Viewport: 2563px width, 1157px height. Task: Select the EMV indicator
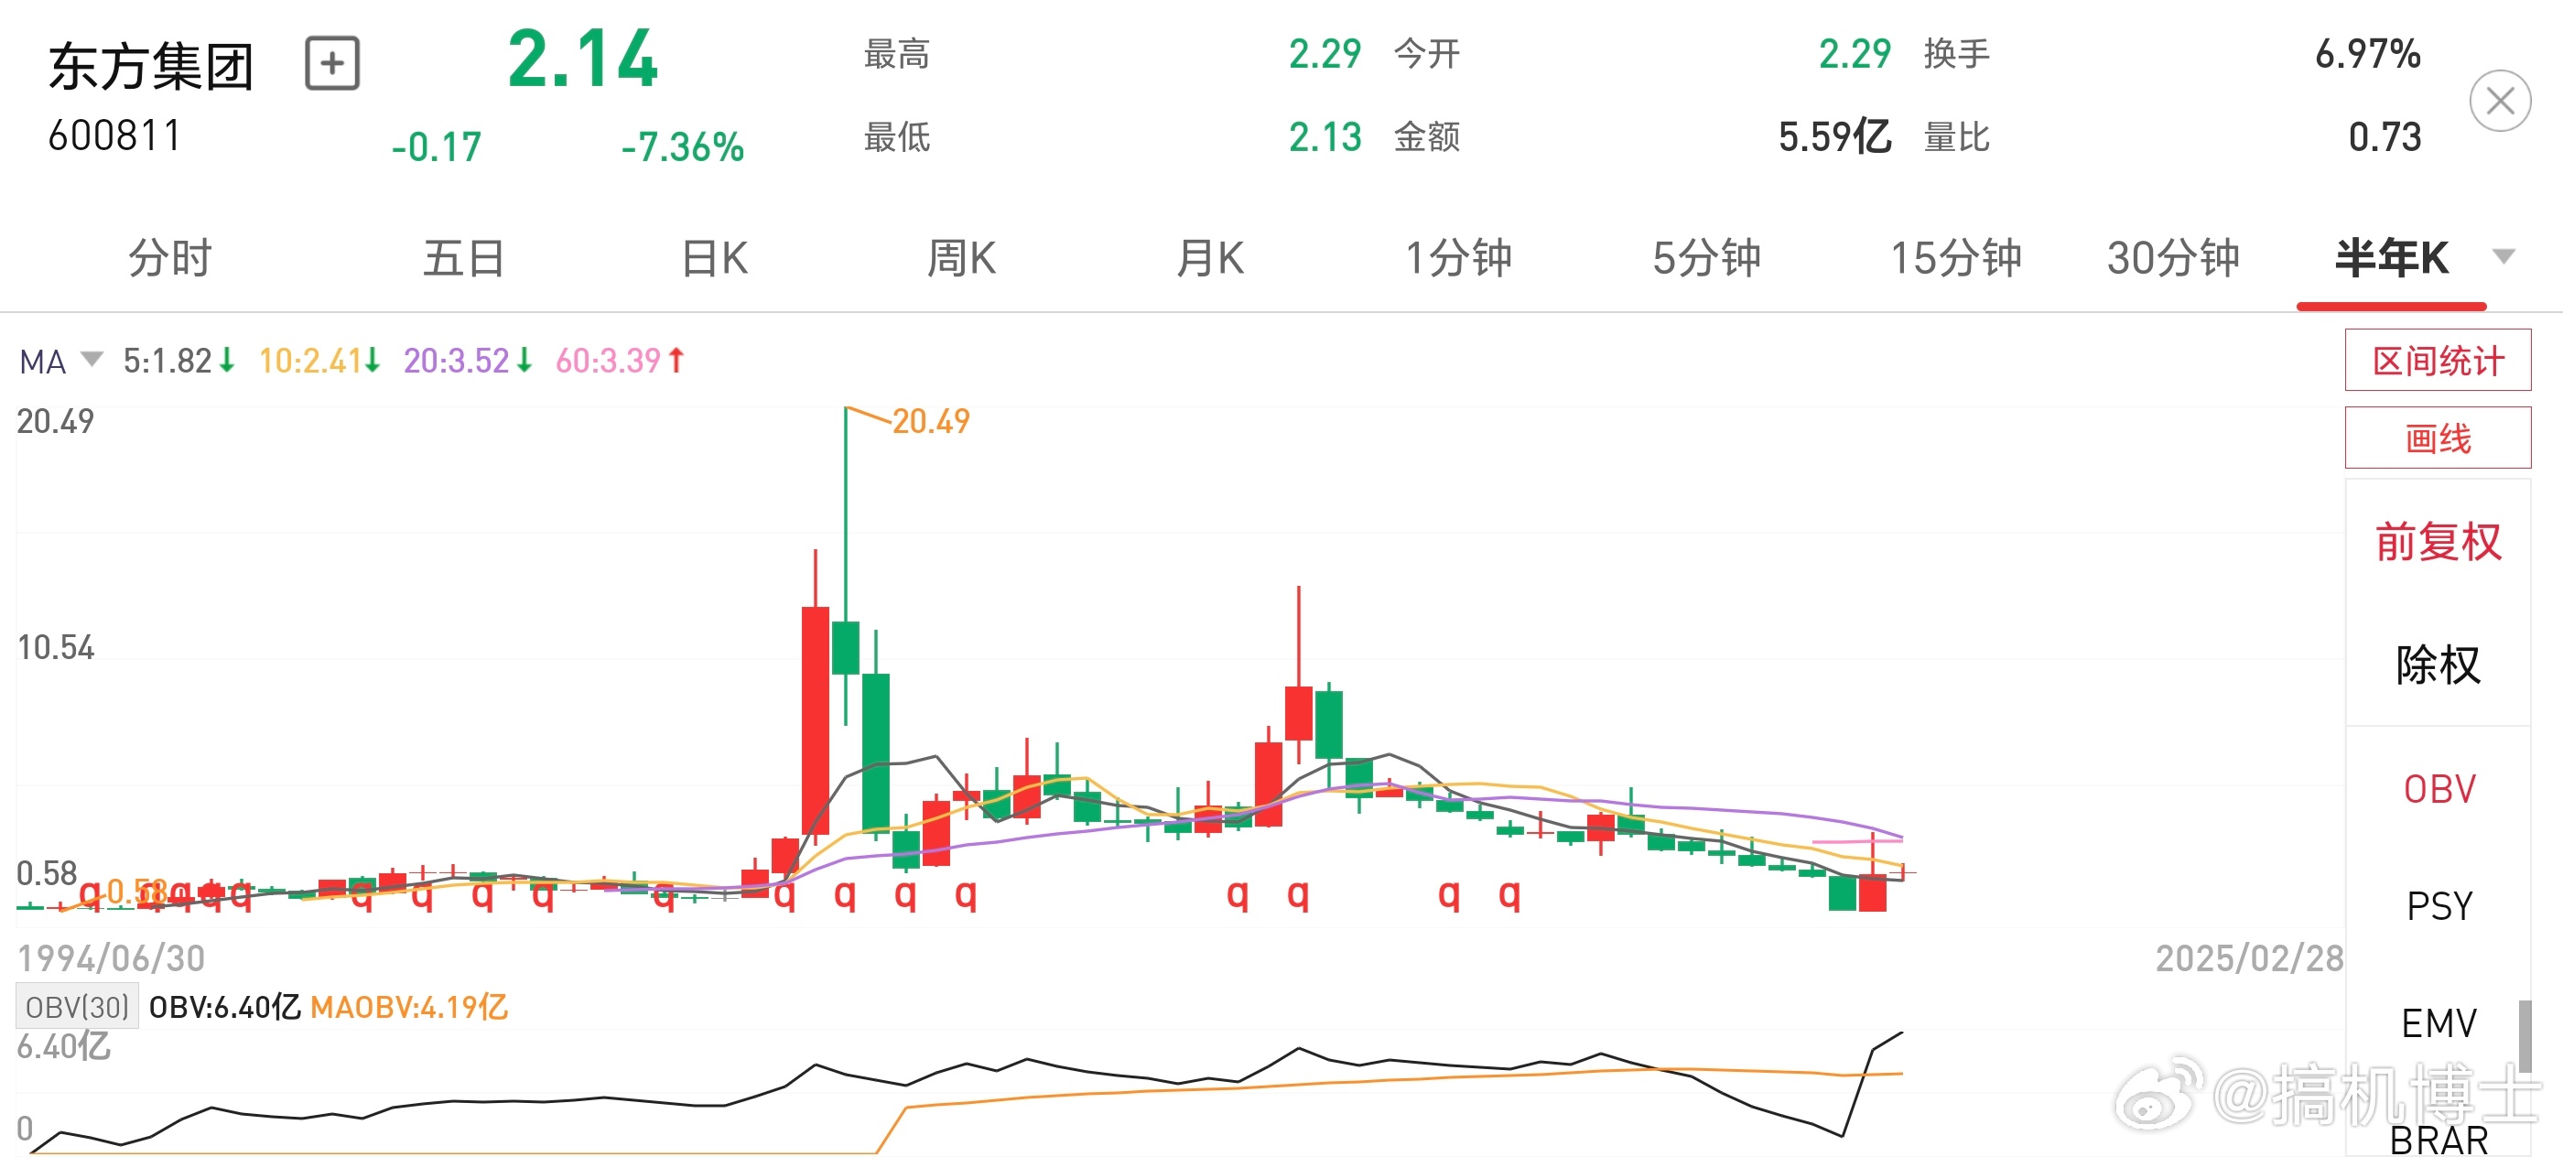point(2439,1022)
